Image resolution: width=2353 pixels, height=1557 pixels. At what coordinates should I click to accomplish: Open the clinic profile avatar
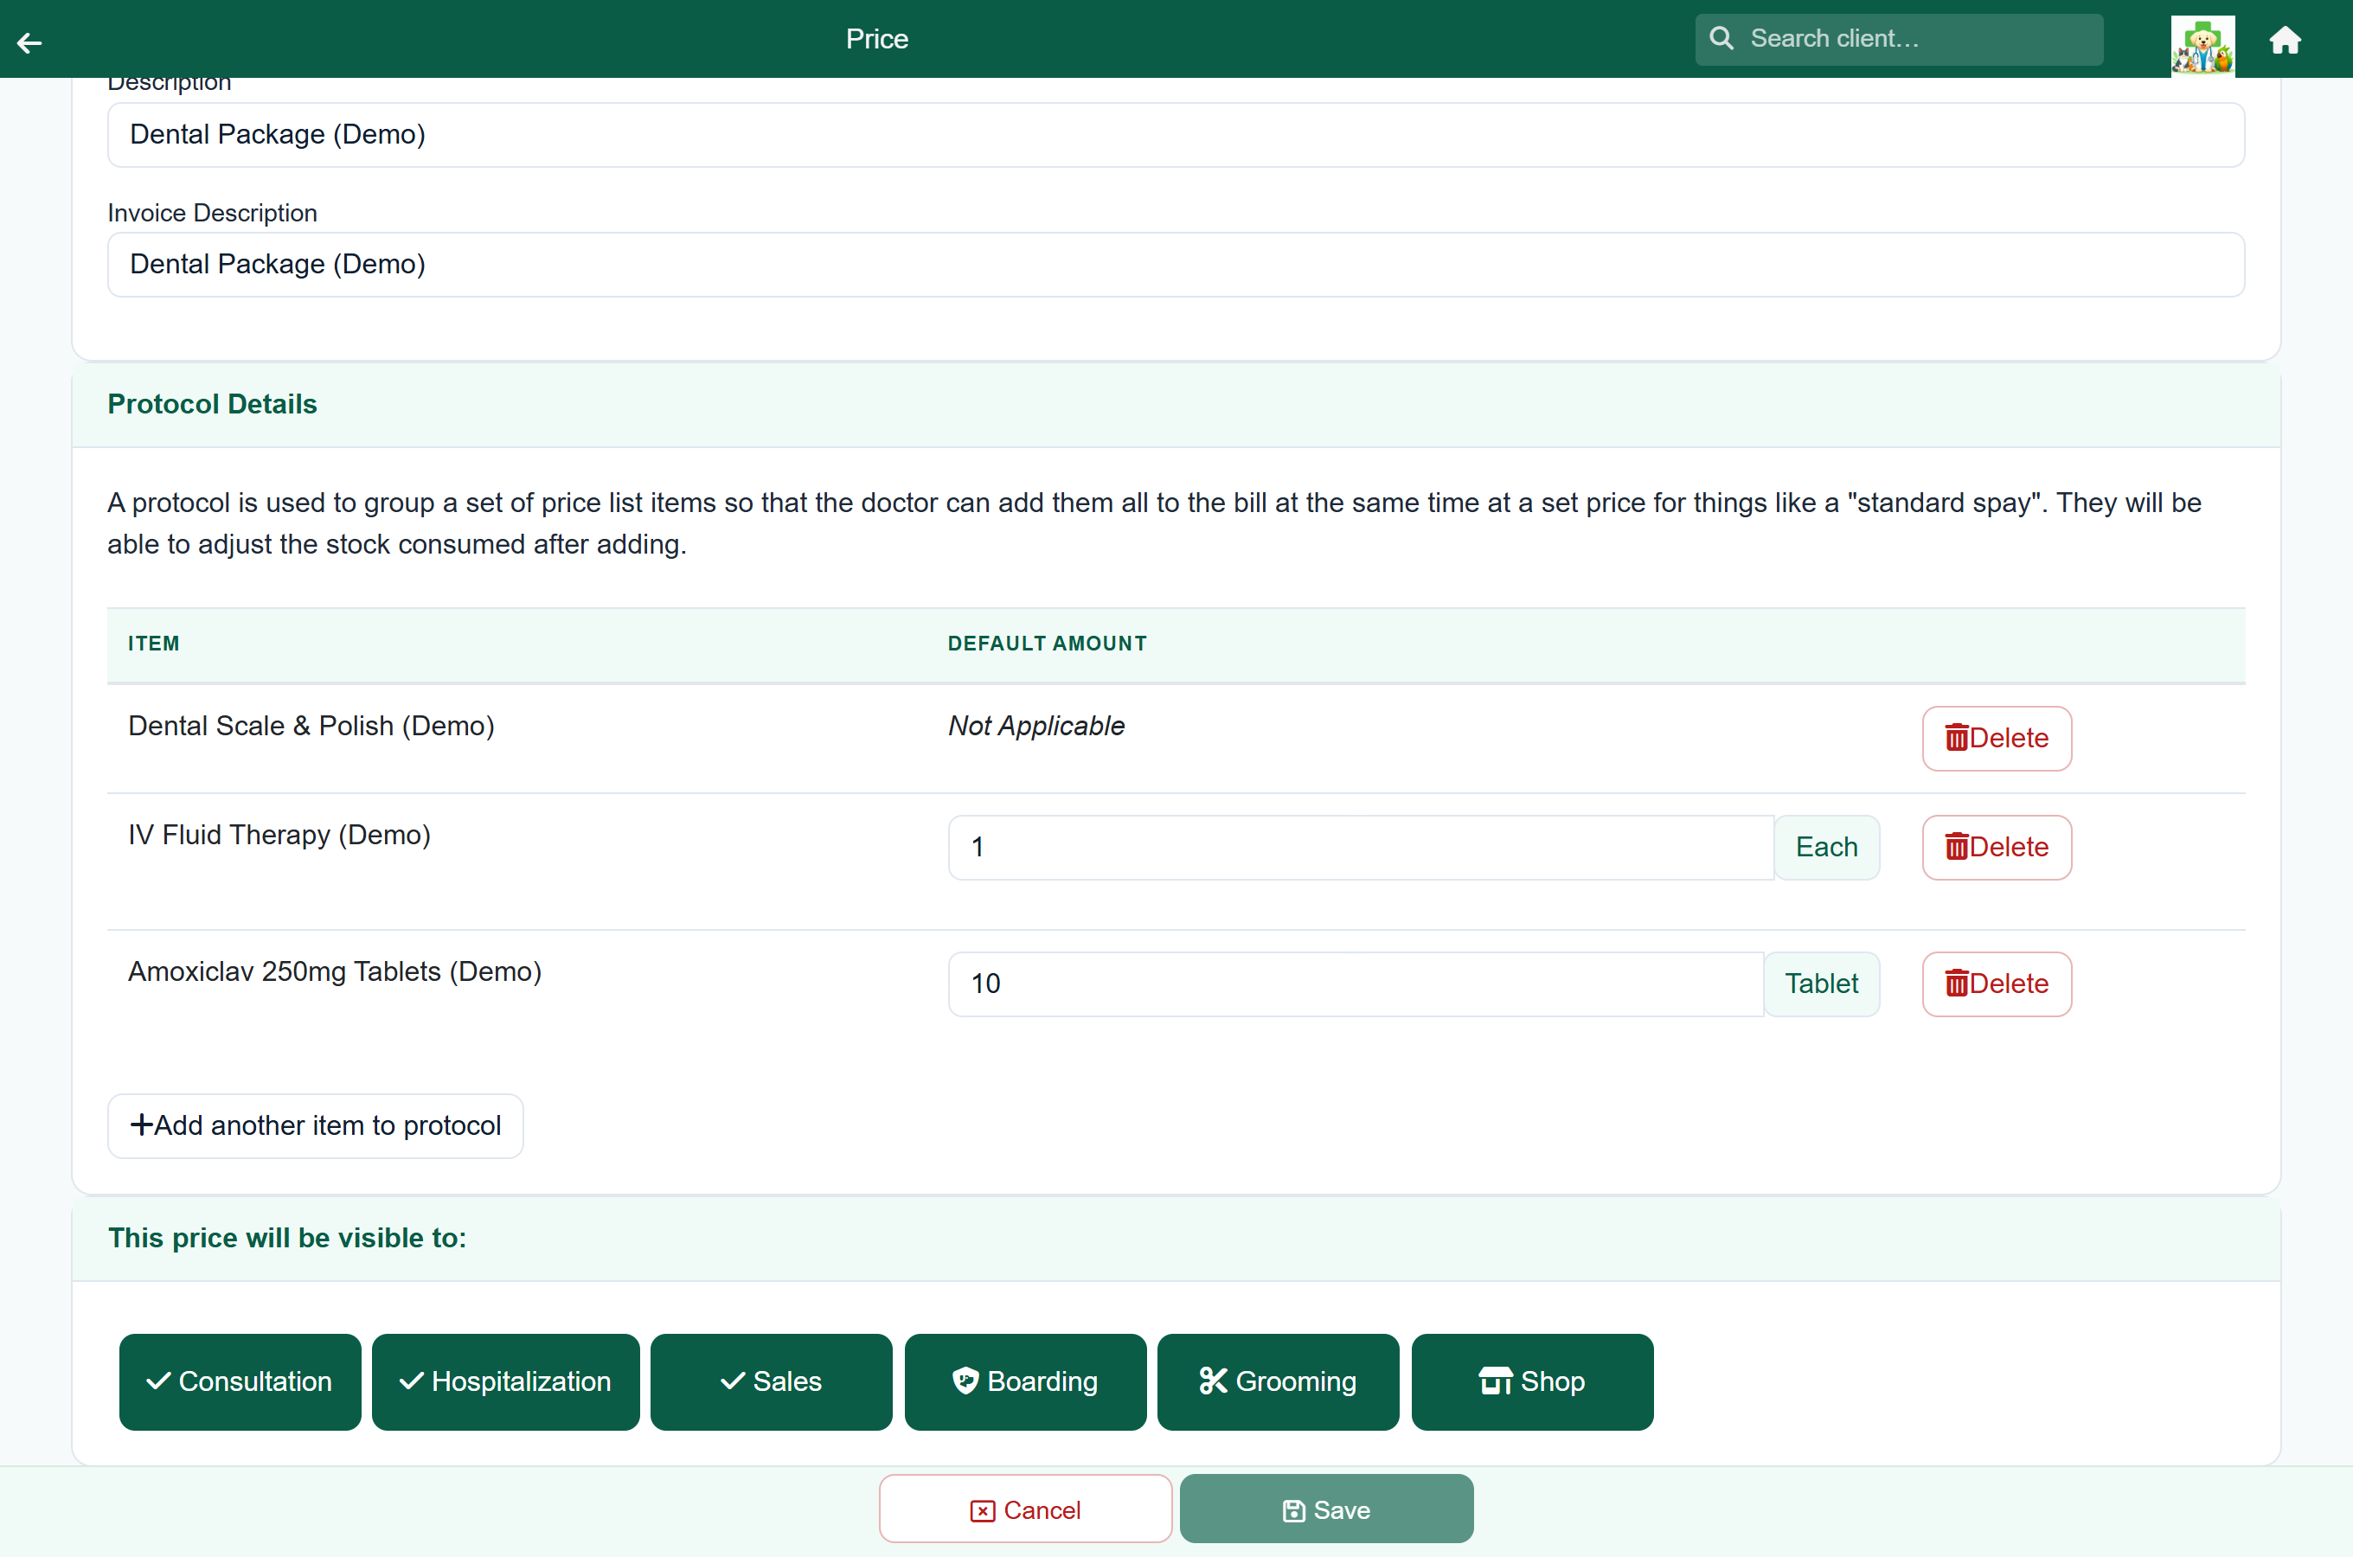point(2202,45)
